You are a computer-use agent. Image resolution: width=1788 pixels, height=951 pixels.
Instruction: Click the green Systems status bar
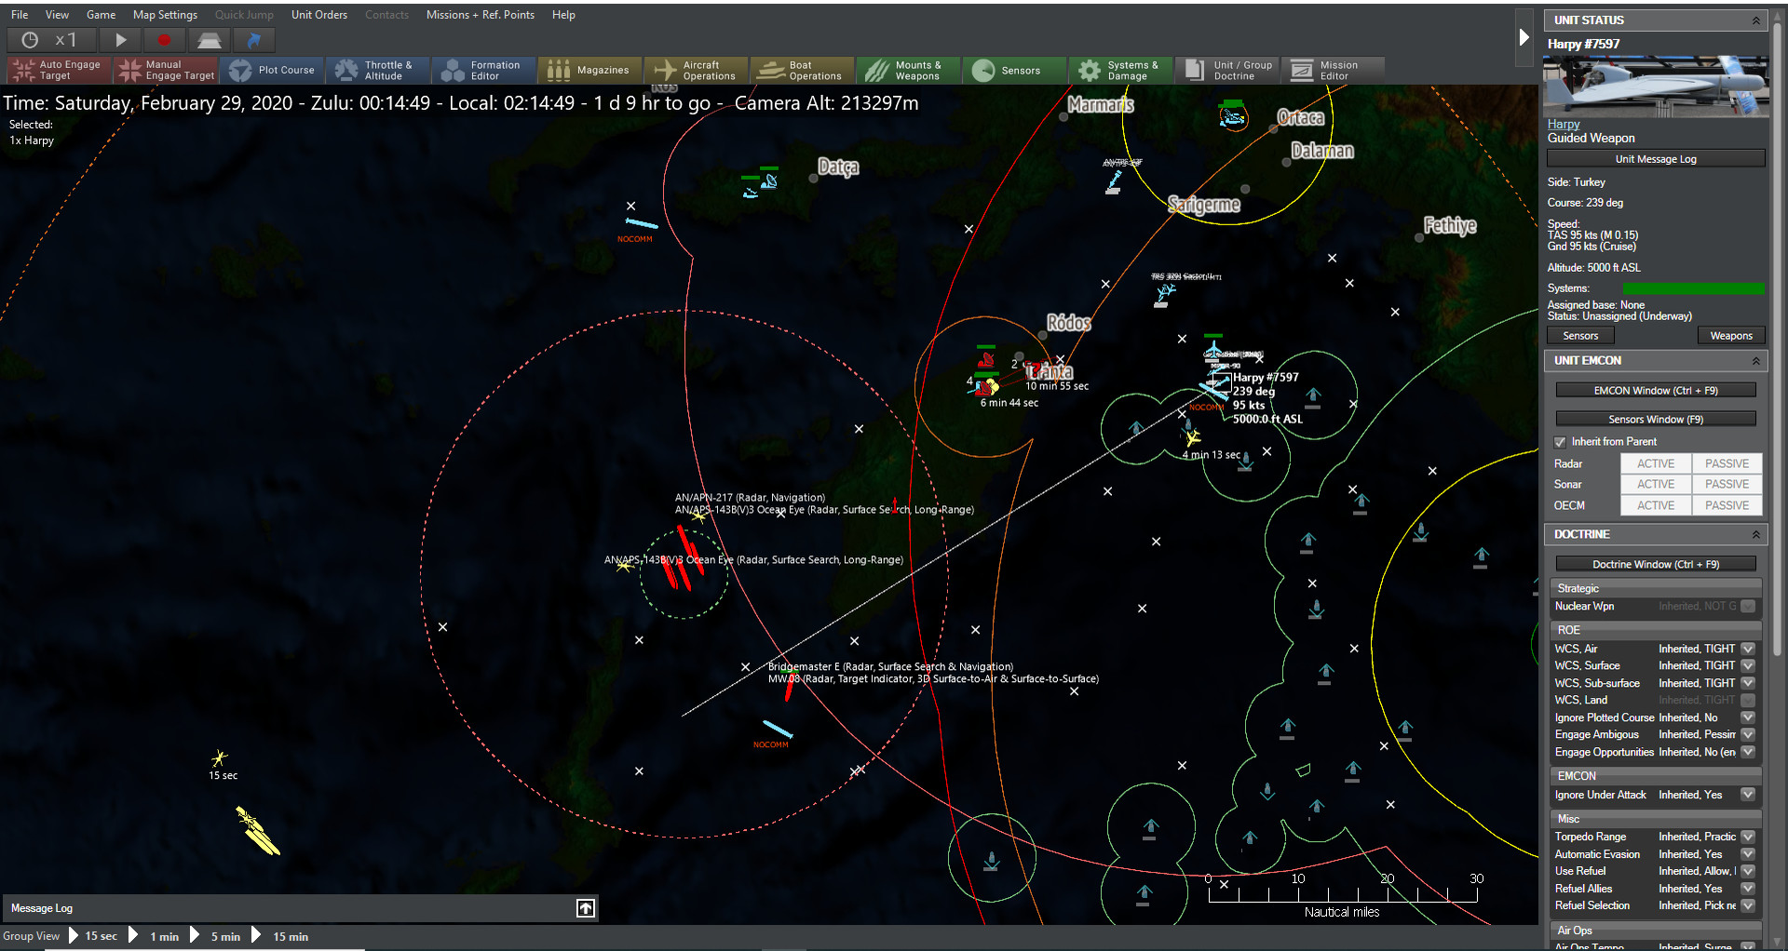click(x=1694, y=288)
